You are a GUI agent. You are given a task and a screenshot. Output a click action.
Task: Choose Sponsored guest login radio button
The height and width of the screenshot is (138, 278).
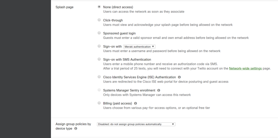[99, 33]
